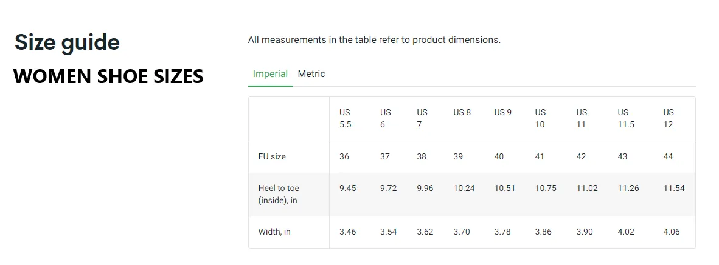
Task: Click the US 8 column header
Action: click(462, 112)
